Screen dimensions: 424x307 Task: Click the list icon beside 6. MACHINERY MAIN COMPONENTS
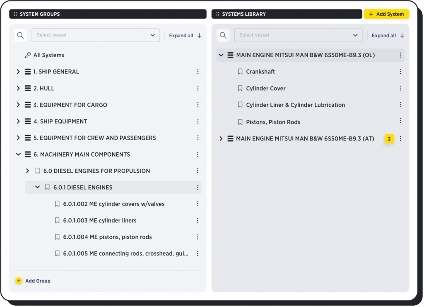coord(27,154)
